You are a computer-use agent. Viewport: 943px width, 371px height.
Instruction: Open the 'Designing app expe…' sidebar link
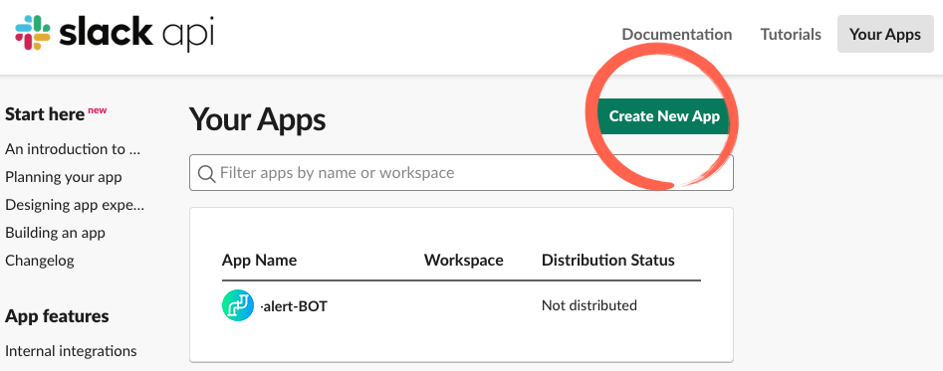click(x=75, y=205)
